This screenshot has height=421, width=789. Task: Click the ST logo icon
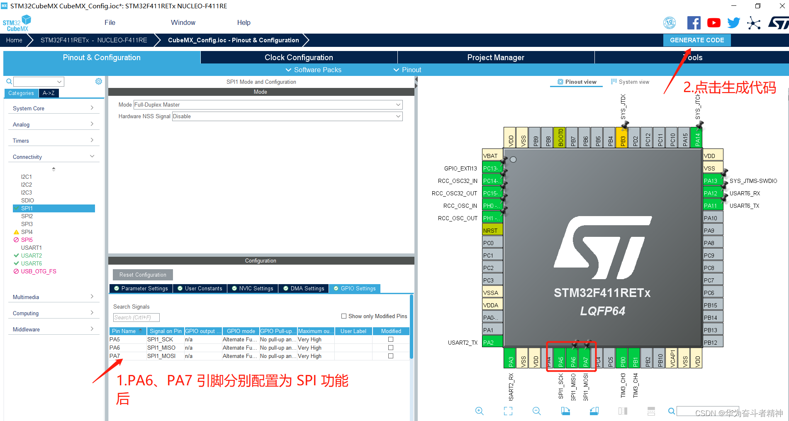pos(778,23)
